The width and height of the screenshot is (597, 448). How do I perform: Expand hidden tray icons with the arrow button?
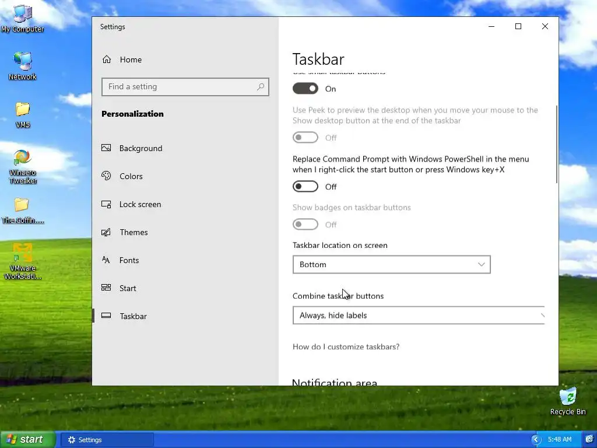click(x=536, y=440)
